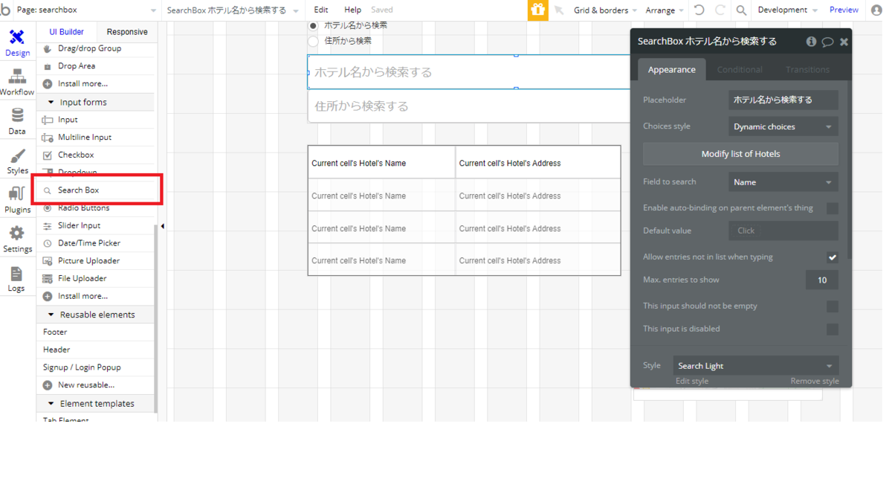Open the Styles section
Image resolution: width=892 pixels, height=502 pixels.
tap(17, 161)
